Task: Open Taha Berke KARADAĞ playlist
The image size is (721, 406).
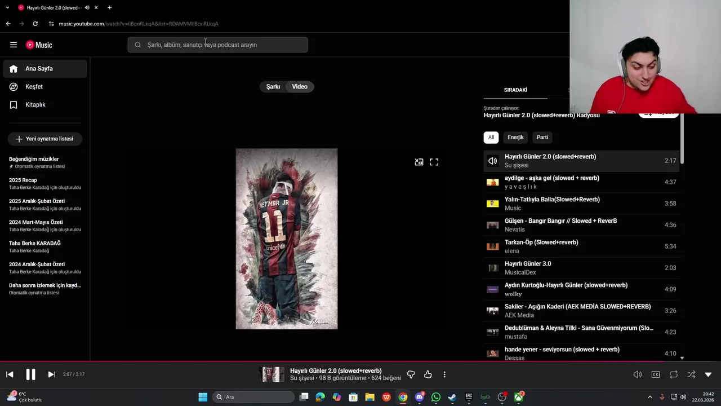Action: [x=45, y=246]
